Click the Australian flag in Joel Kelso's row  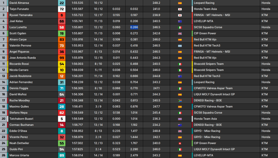tap(180, 21)
